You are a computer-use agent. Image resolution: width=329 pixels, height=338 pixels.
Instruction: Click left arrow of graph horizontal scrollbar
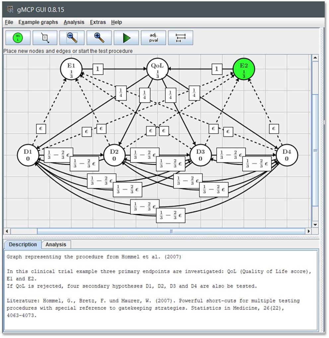tap(7, 231)
